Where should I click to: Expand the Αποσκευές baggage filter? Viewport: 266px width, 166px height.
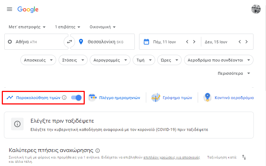coord(38,60)
